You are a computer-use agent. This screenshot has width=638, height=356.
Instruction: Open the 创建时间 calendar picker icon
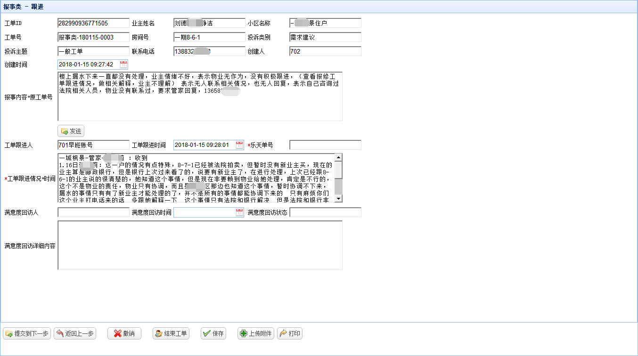click(x=123, y=65)
